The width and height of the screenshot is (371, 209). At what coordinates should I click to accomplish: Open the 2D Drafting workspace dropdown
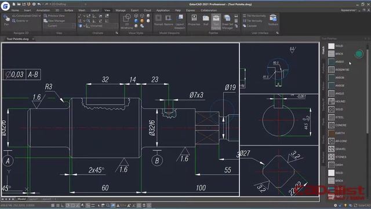68,4
